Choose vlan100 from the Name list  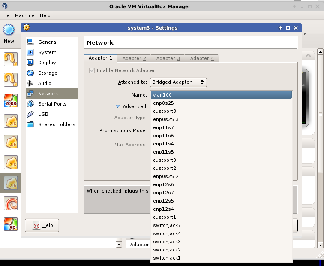221,95
